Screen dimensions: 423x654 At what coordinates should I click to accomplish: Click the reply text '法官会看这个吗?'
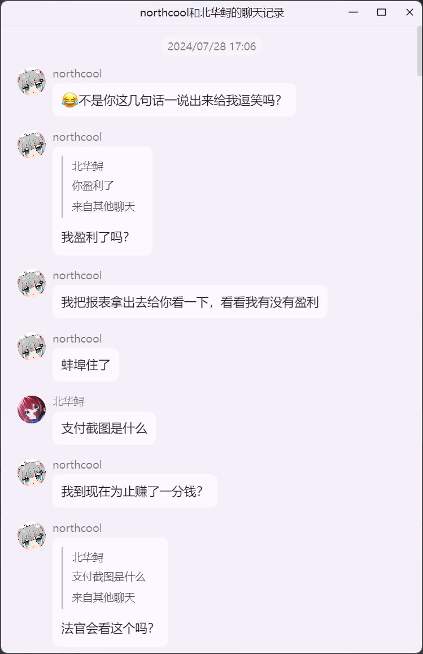[x=107, y=628]
